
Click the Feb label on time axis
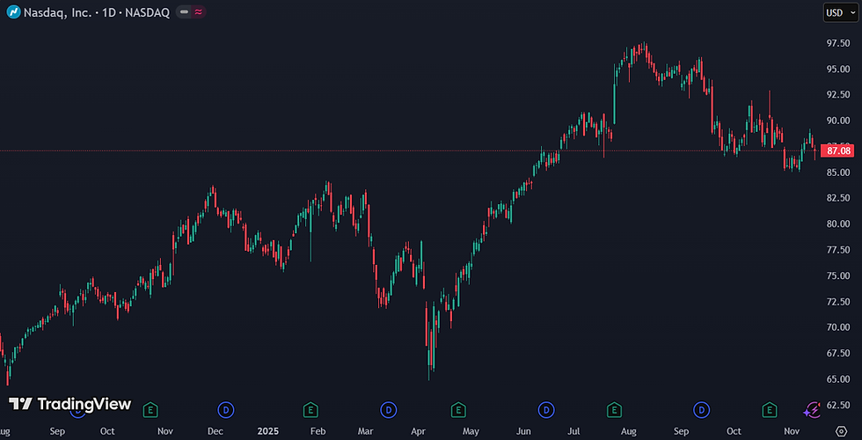[318, 430]
